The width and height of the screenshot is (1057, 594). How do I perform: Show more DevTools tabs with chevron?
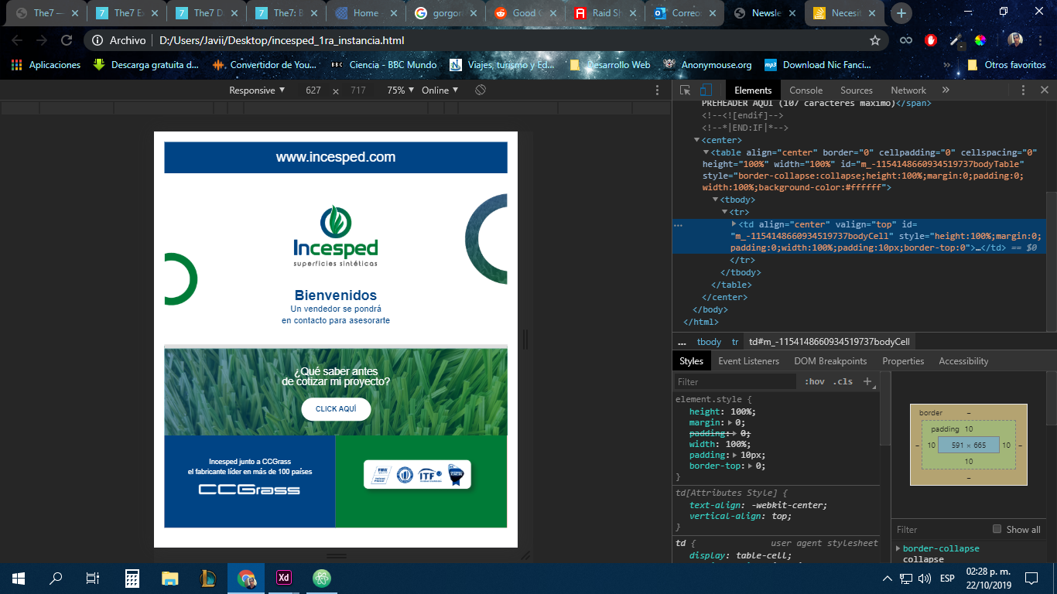[946, 90]
